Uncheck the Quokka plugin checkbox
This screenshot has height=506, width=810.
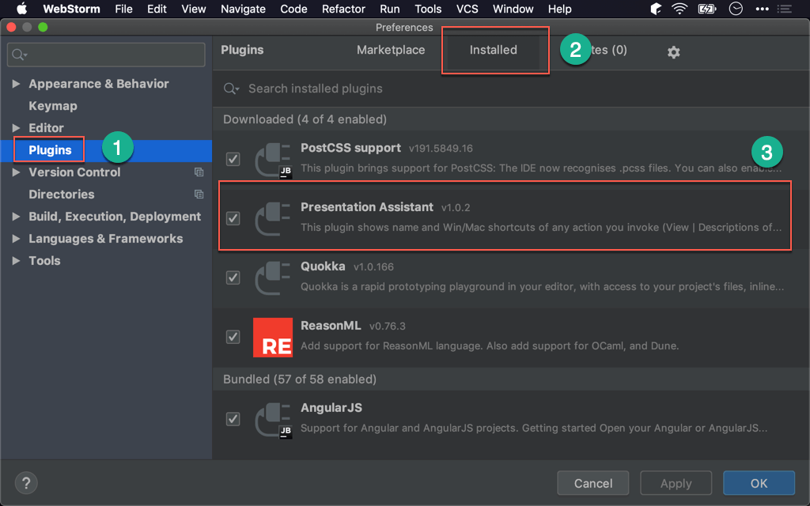pos(233,278)
